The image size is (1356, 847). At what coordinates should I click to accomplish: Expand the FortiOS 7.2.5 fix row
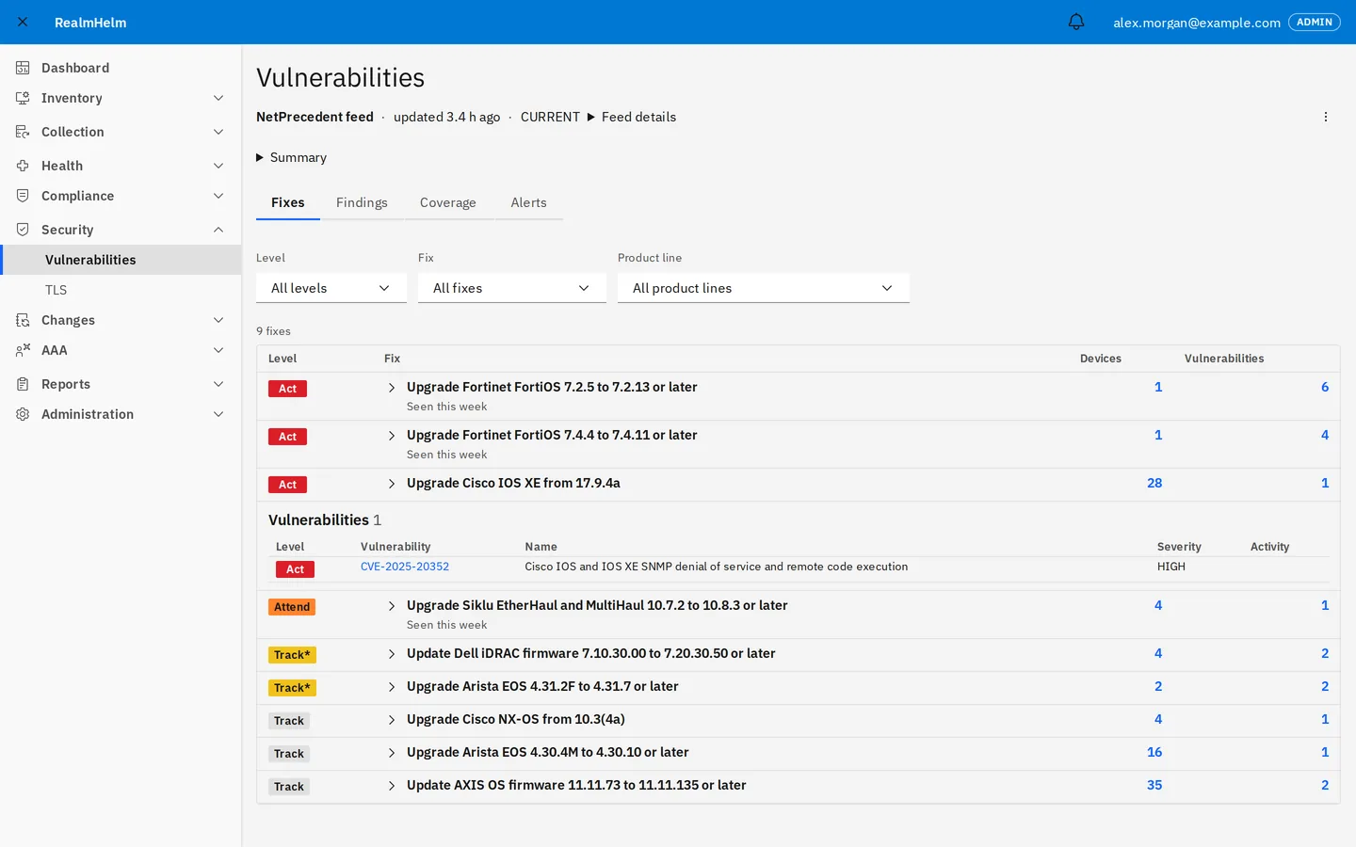pyautogui.click(x=392, y=388)
